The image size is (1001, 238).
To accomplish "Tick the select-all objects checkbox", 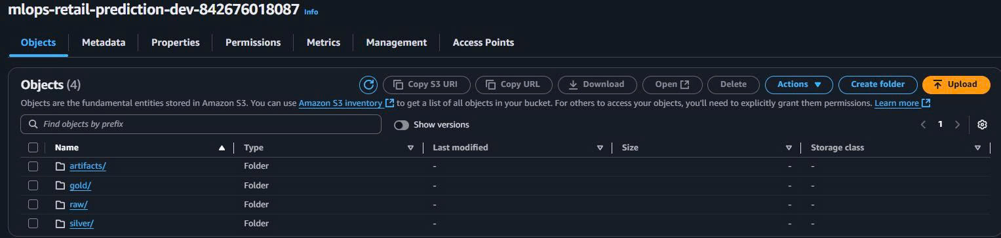I will 33,148.
